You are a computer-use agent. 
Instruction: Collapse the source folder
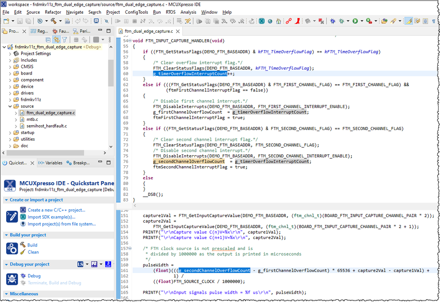tap(11, 106)
